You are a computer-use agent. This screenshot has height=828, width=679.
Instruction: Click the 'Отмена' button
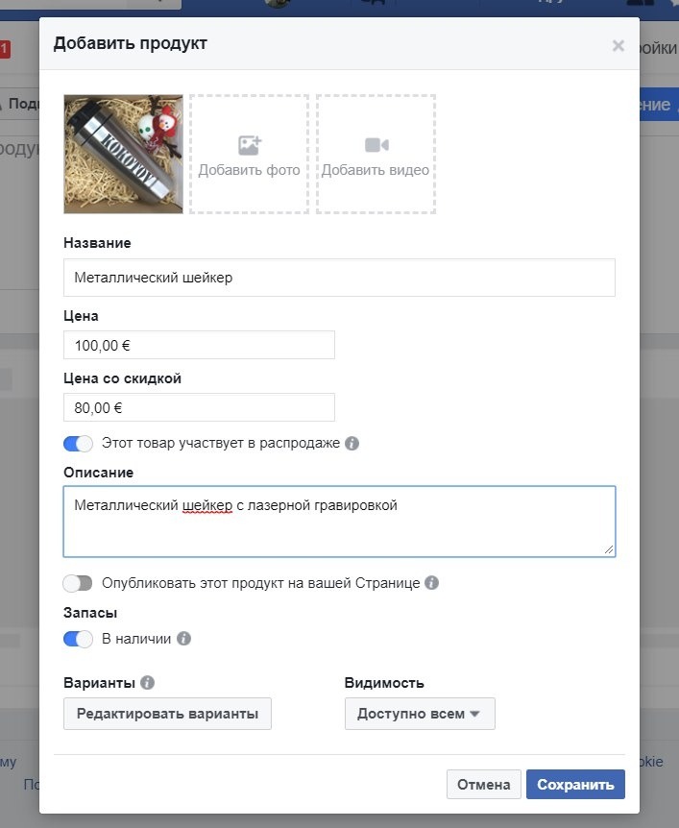click(484, 784)
